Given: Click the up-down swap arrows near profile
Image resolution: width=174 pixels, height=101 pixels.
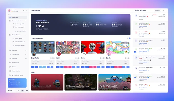Looking at the screenshot, I should (26, 11).
